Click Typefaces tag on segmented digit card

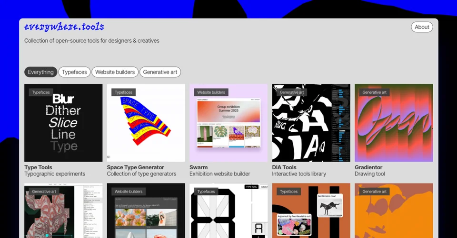click(x=206, y=192)
